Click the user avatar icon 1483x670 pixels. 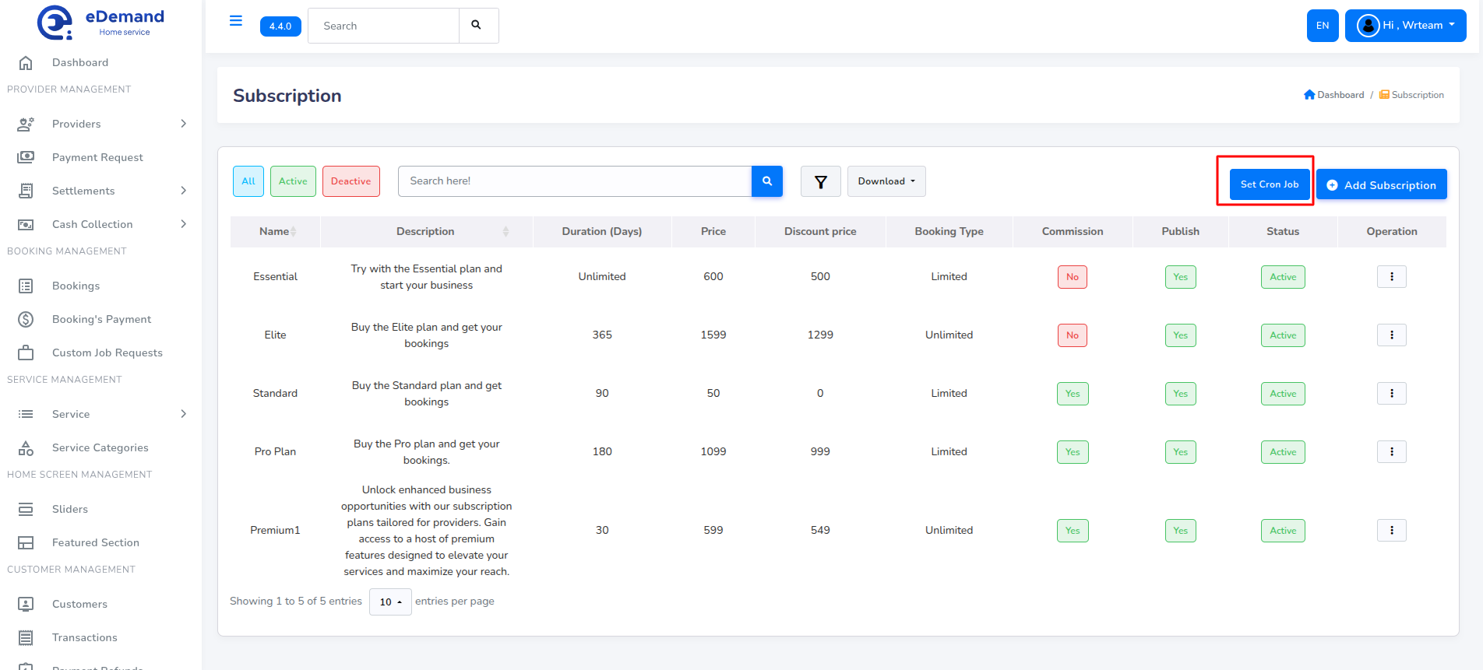[x=1368, y=26]
